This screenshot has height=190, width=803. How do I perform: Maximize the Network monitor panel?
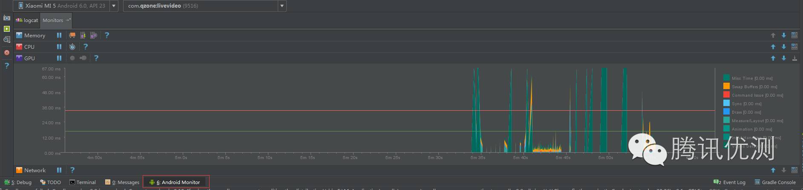(x=794, y=170)
